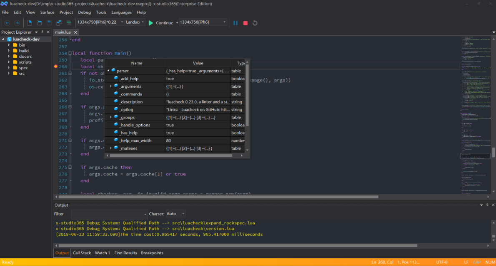Click the navigate back arrow icon
Screen dimensions: 496x266
7,23
